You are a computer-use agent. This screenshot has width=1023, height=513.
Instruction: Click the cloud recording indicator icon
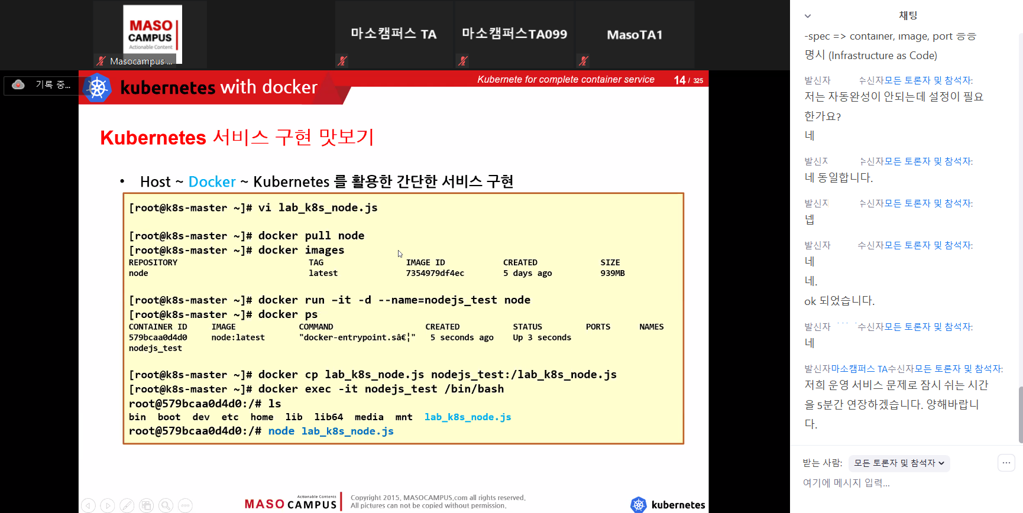click(18, 85)
